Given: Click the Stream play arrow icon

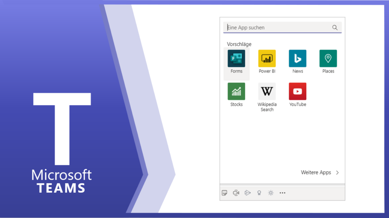Looking at the screenshot, I should [x=248, y=193].
